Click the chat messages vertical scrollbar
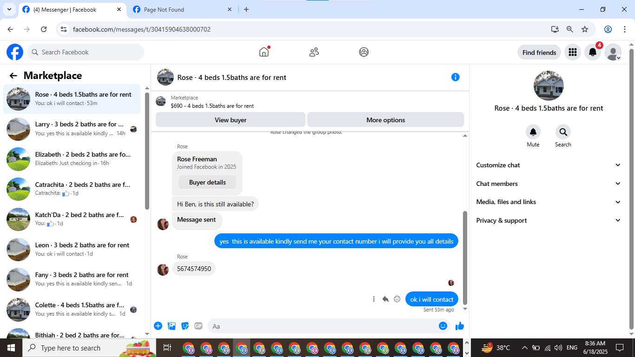This screenshot has height=357, width=635. point(465,258)
